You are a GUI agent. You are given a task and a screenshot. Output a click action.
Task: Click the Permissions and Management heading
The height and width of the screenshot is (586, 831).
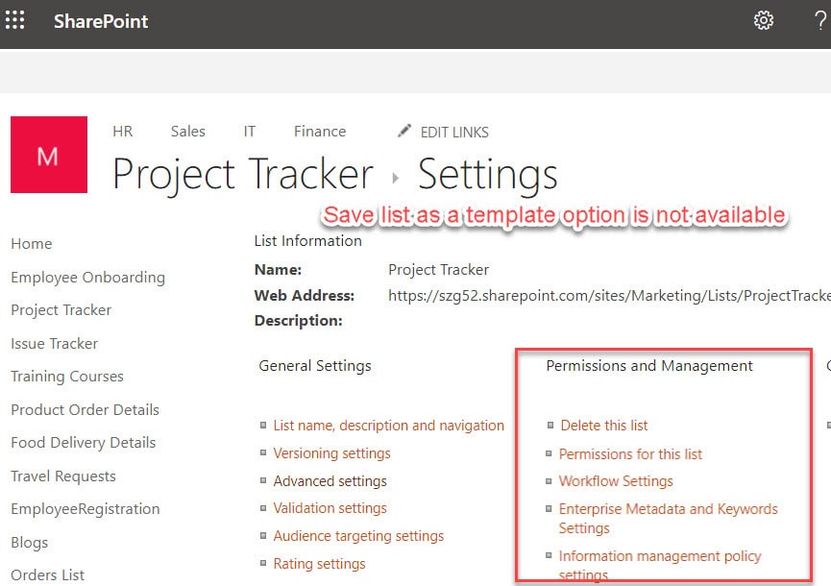(x=649, y=366)
